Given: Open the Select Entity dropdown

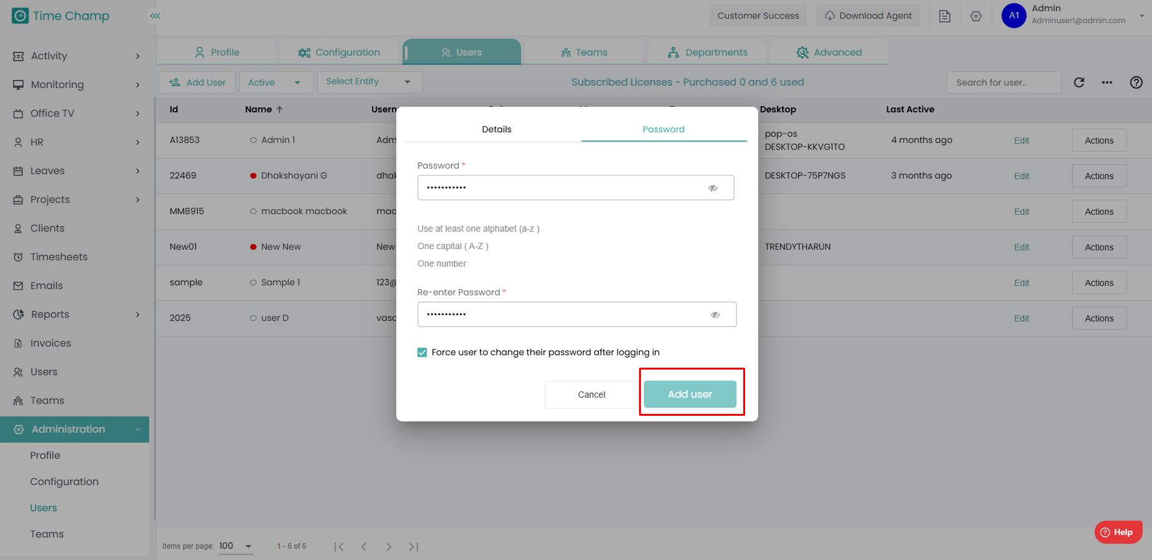Looking at the screenshot, I should point(369,82).
